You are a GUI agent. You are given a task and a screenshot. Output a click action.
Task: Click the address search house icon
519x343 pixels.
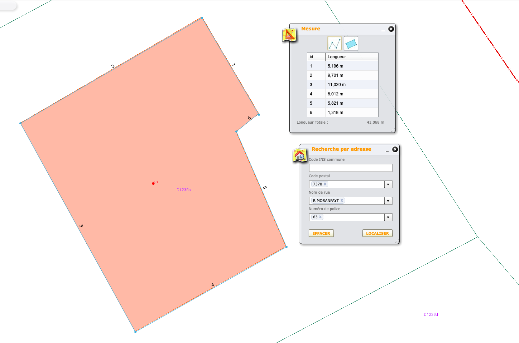click(300, 155)
